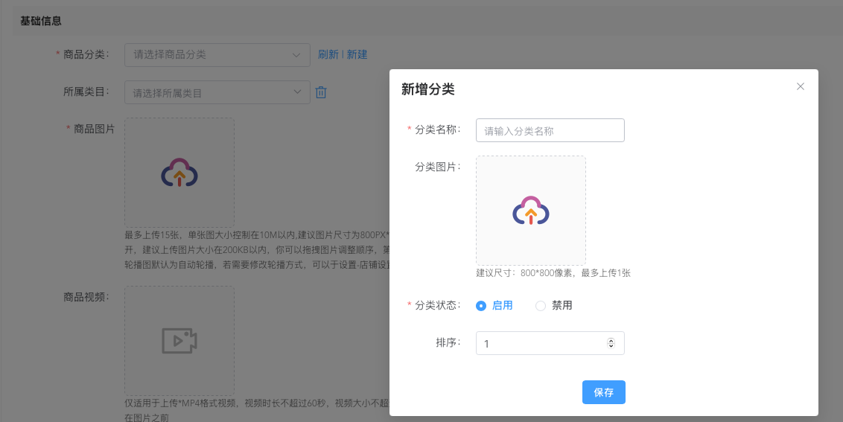Click the video upload icon for 商品视频

coord(179,341)
